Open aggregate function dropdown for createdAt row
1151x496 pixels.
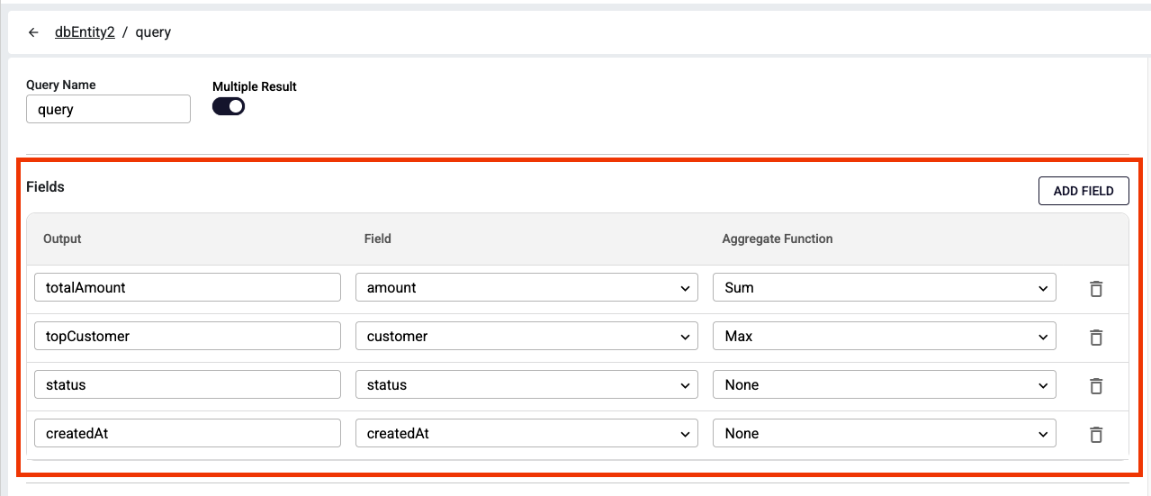click(x=884, y=434)
